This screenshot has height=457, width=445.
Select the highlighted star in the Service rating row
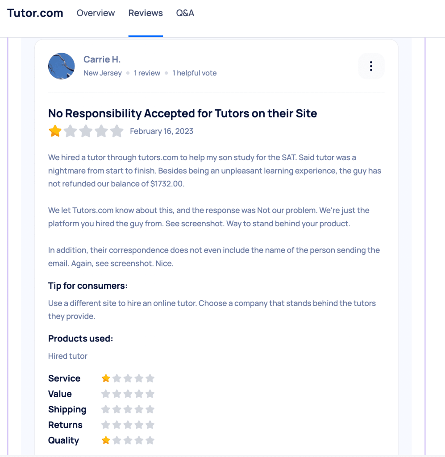(x=106, y=378)
